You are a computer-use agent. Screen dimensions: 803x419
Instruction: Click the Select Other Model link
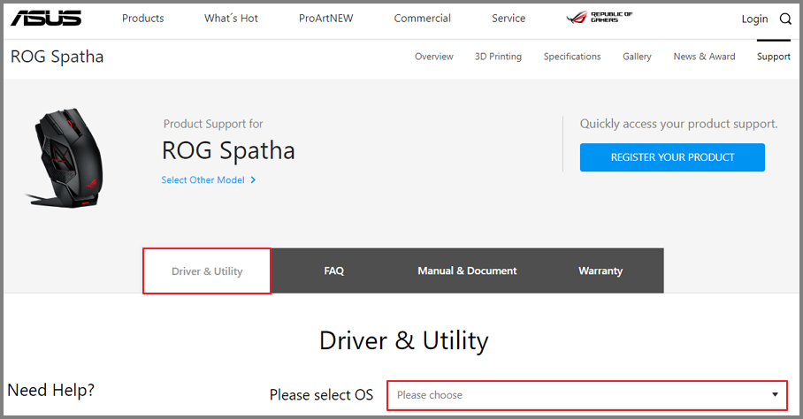[x=203, y=180]
